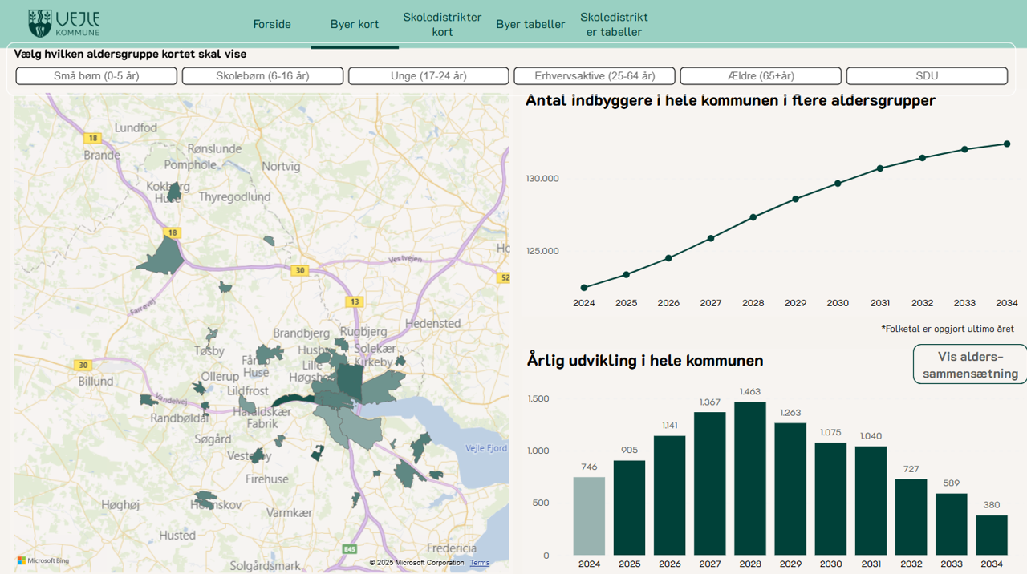
Task: Filter map by Ældre (65+år)
Action: point(761,76)
